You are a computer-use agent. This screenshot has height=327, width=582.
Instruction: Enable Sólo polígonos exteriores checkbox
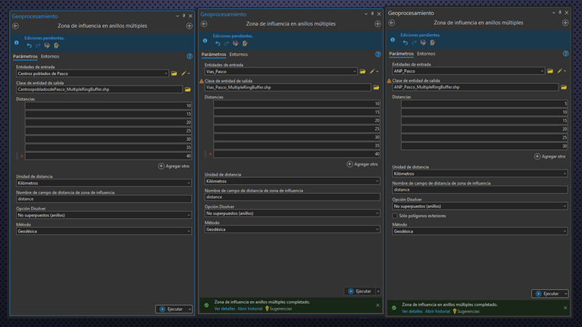coord(395,216)
